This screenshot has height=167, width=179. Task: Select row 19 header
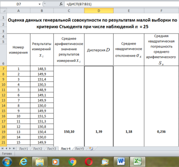tap(3, 132)
